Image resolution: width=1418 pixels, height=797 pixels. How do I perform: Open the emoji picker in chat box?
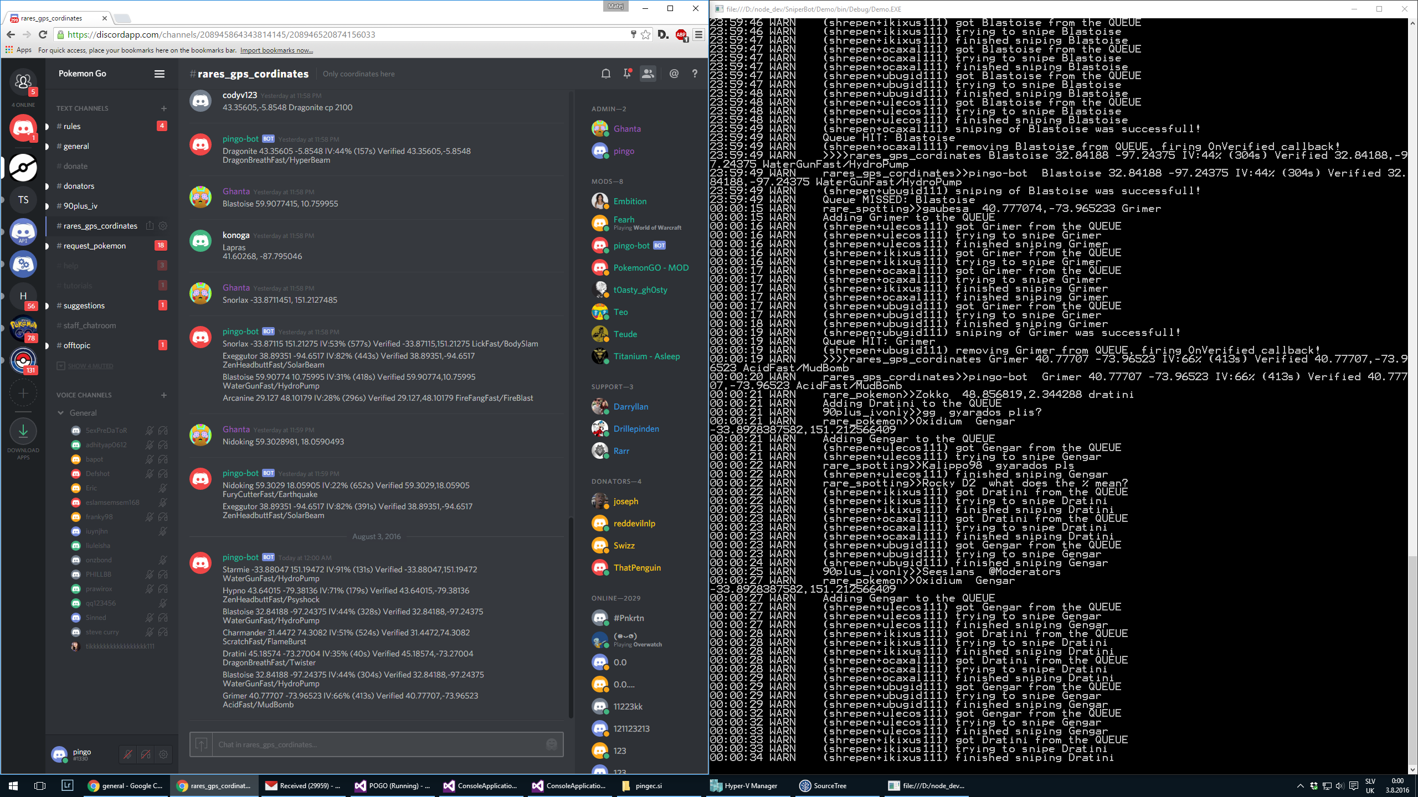coord(551,744)
